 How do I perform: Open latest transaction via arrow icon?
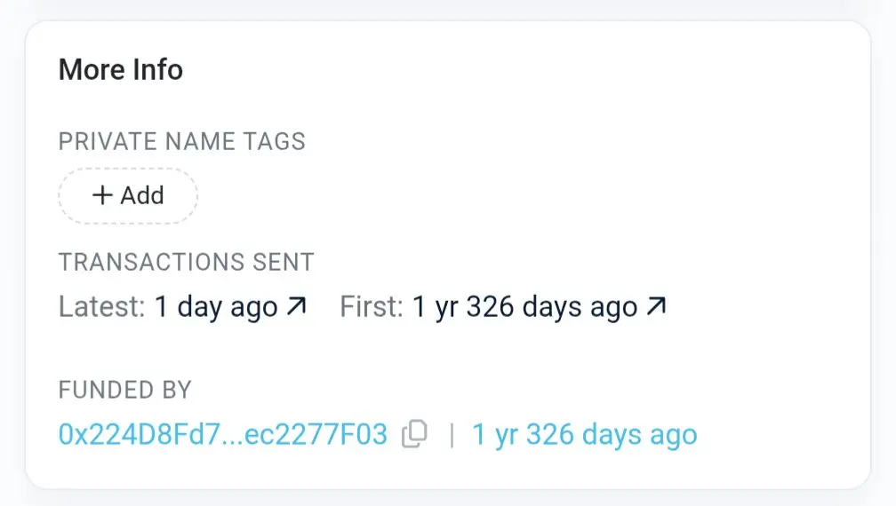(x=297, y=306)
